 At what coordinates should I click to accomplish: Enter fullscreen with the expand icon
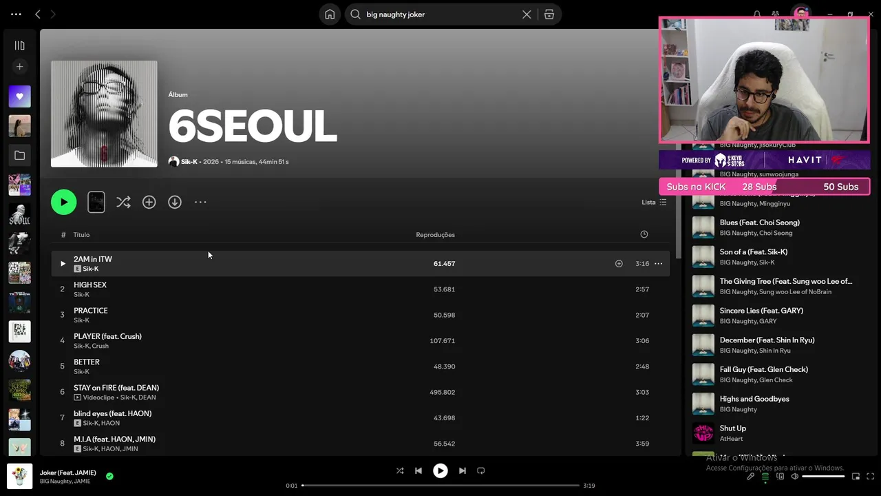(x=870, y=476)
